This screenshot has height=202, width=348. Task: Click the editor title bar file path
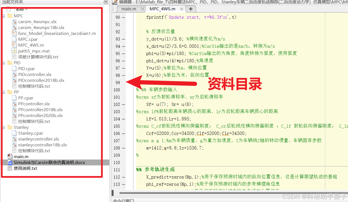(233, 2)
